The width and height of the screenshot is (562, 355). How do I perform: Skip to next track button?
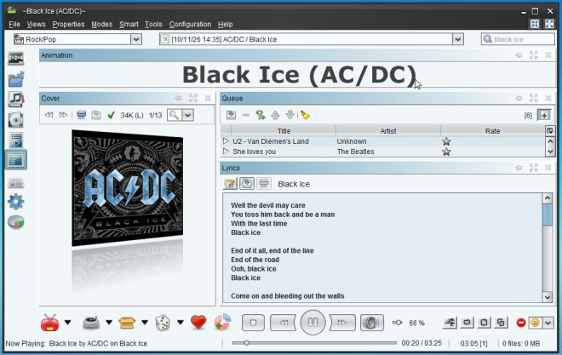pos(342,323)
